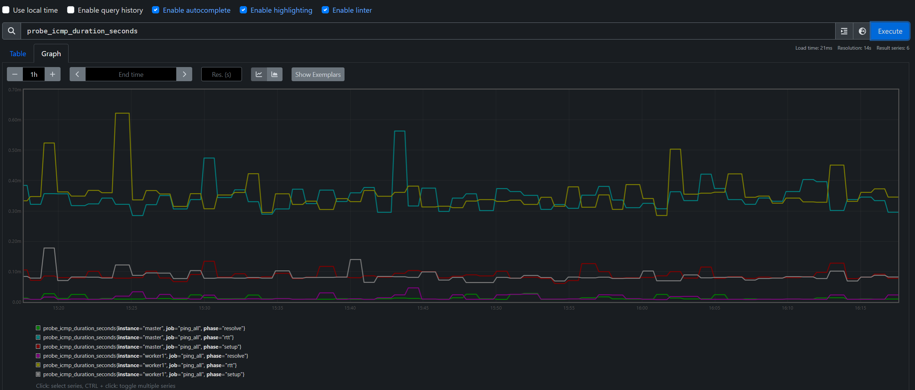Screen dimensions: 915x390
Task: Switch to unstacked line graph icon
Action: tap(259, 74)
